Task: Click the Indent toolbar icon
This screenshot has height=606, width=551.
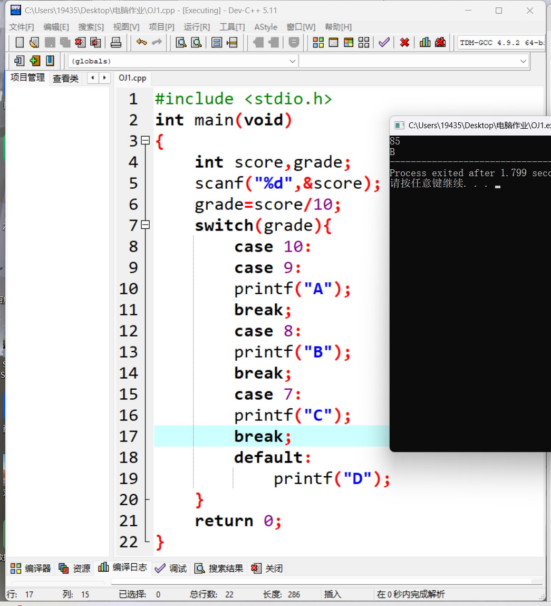Action: pyautogui.click(x=258, y=42)
